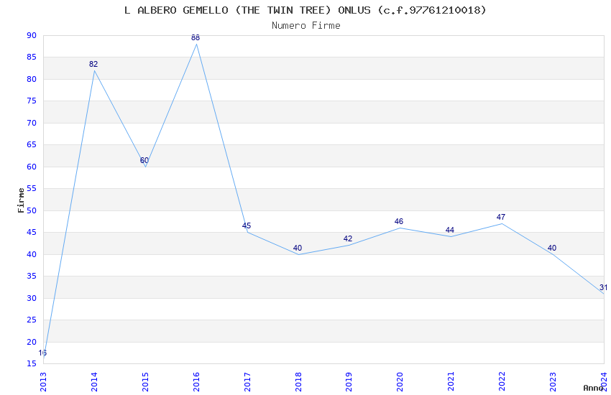The height and width of the screenshot is (395, 611).
Task: Click x-axis year 2014
Action: (94, 381)
